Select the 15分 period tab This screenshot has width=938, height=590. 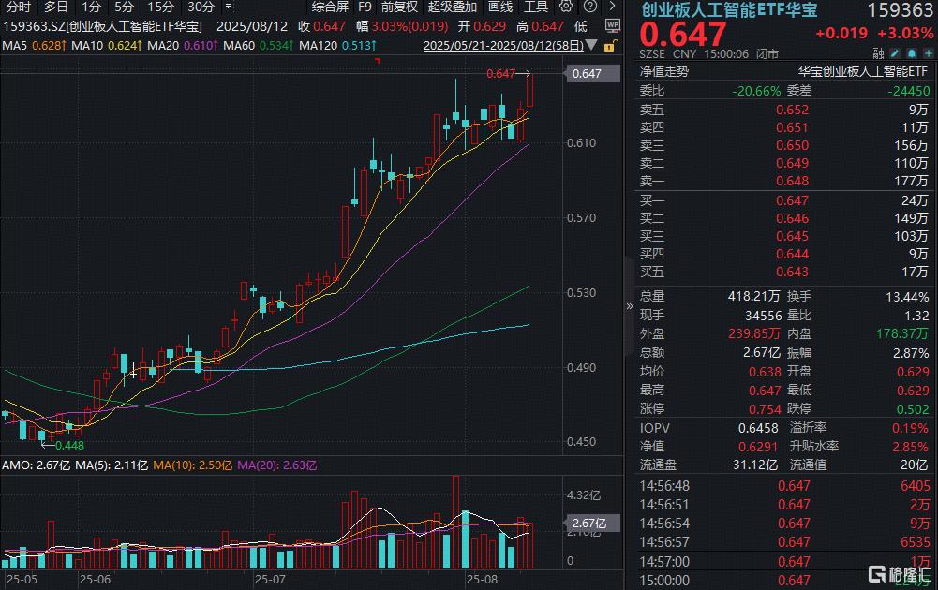coord(160,7)
